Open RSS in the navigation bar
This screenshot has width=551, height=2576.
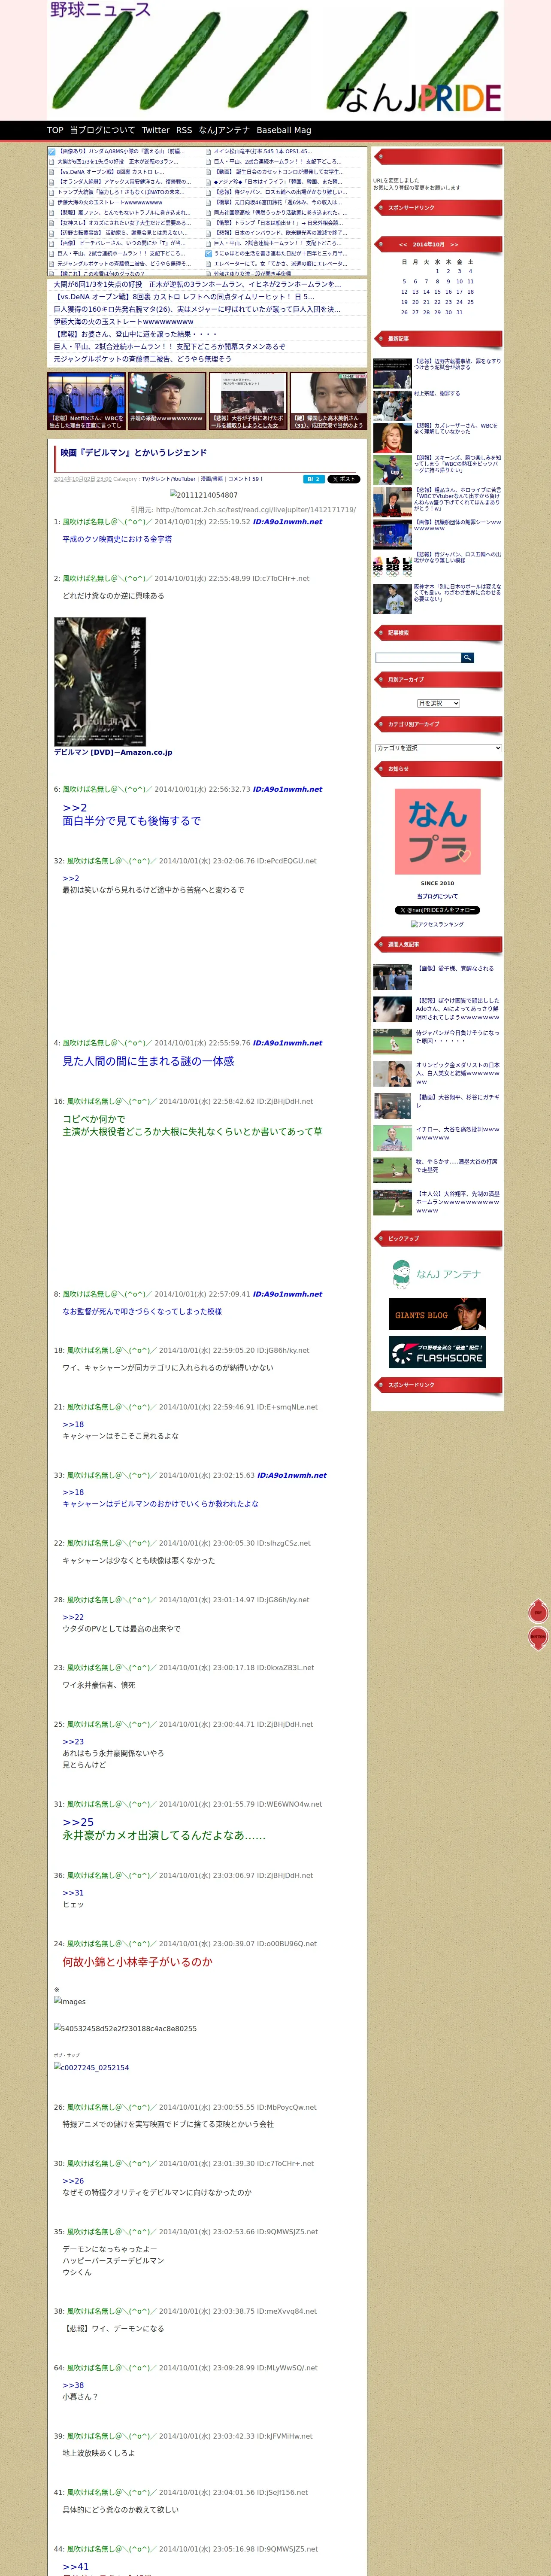184,130
